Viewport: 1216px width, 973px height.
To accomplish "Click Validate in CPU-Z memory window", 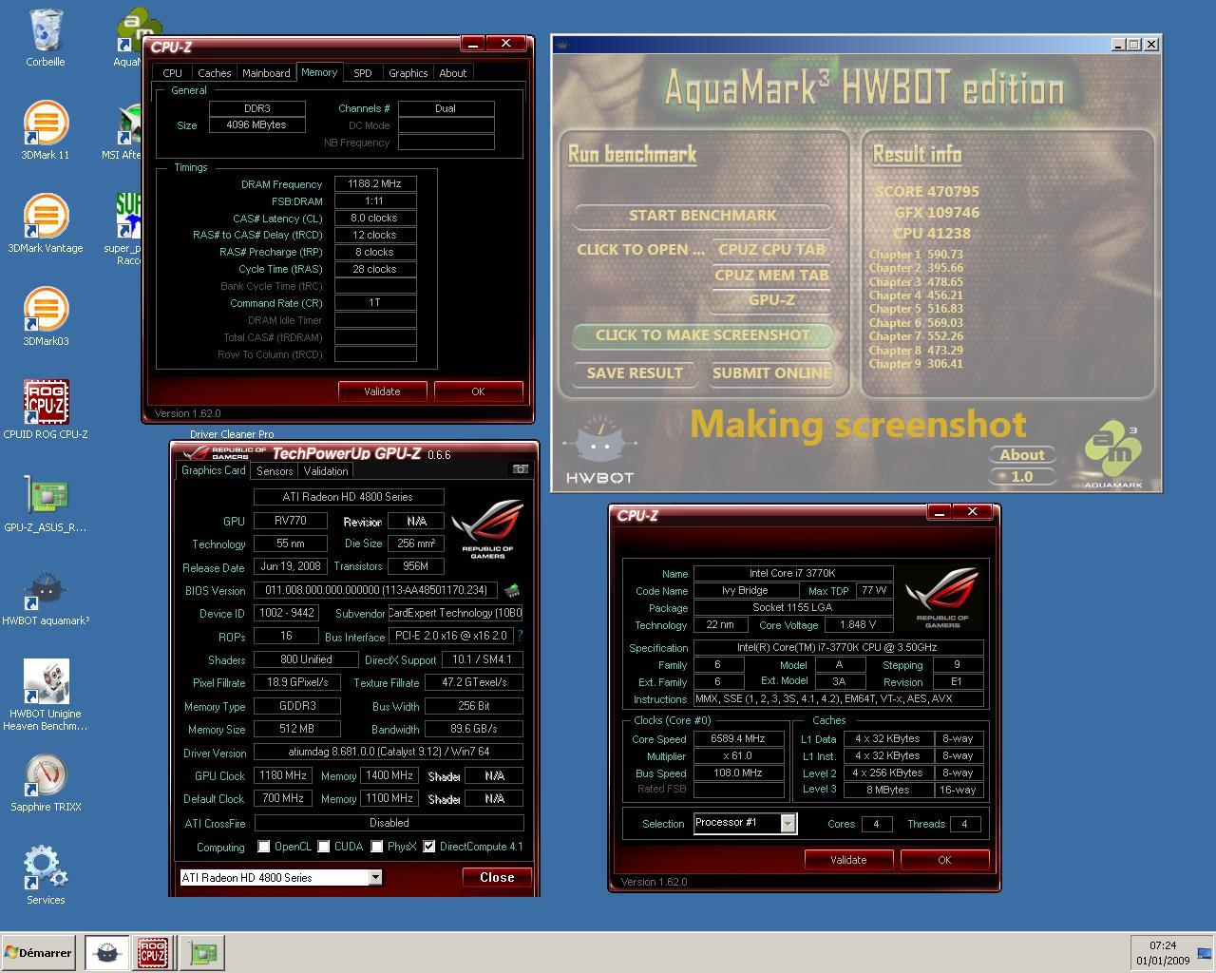I will 382,391.
